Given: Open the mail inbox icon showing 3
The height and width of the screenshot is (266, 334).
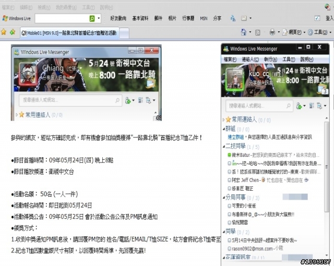Looking at the screenshot, I should [x=323, y=89].
